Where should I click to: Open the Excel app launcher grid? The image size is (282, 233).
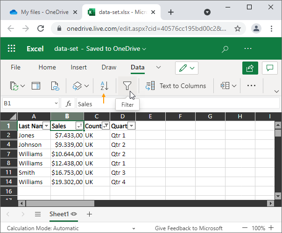[12, 48]
